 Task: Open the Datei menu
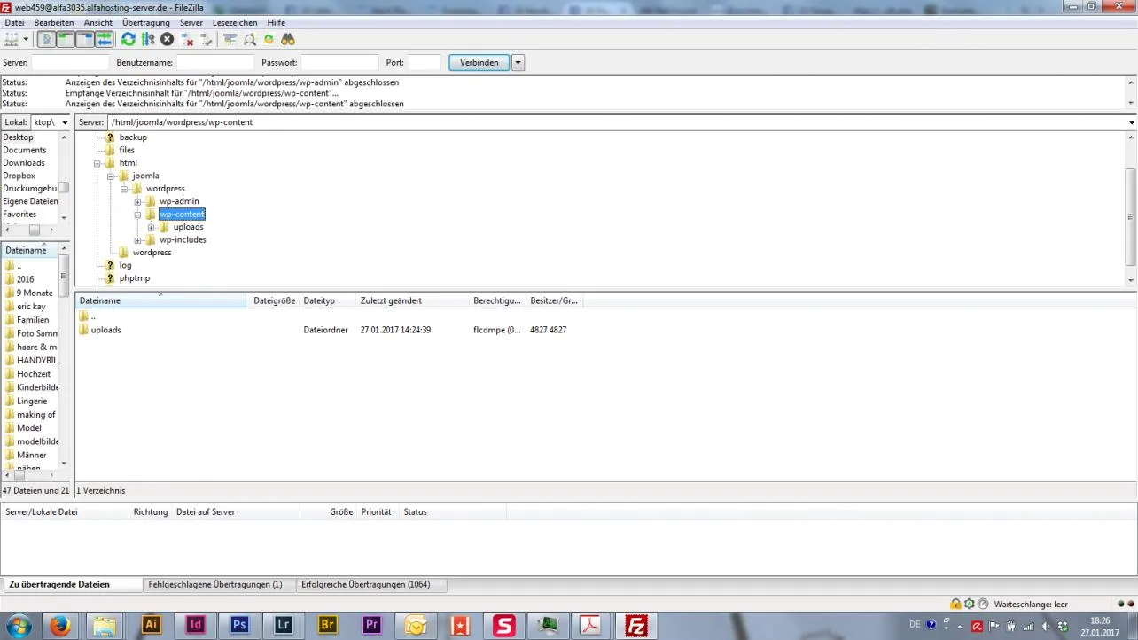[x=14, y=22]
